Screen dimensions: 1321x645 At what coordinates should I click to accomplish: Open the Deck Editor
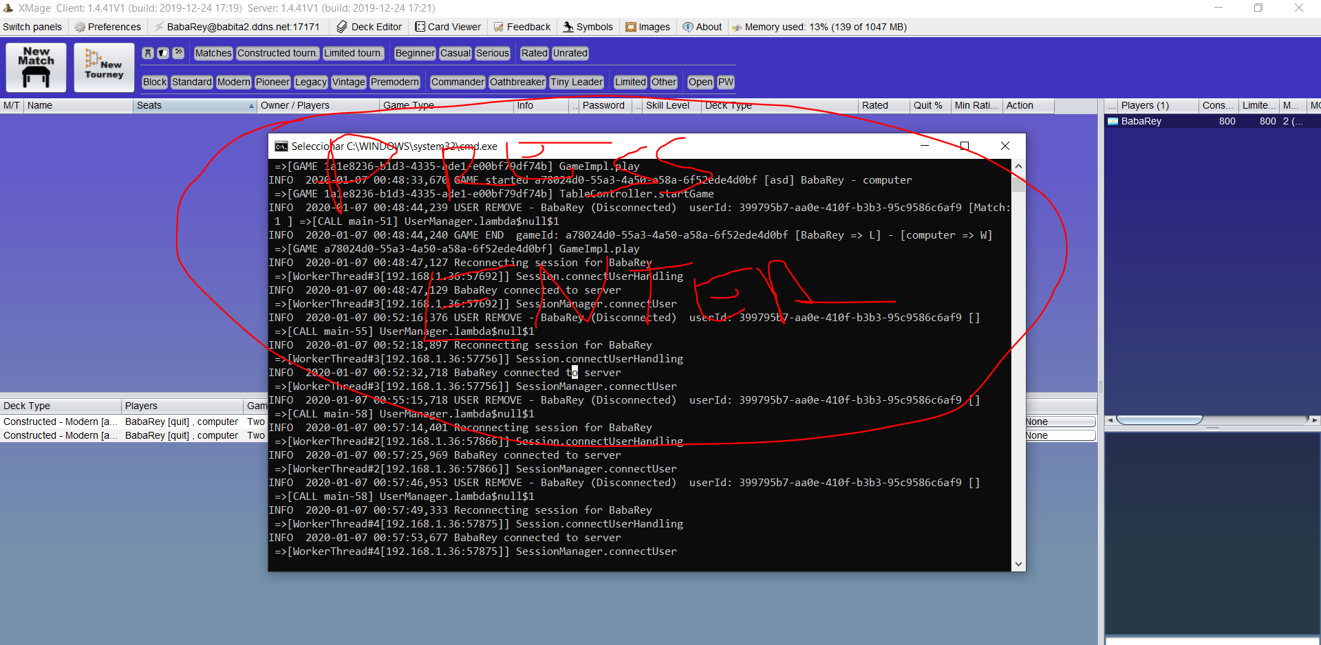tap(369, 27)
